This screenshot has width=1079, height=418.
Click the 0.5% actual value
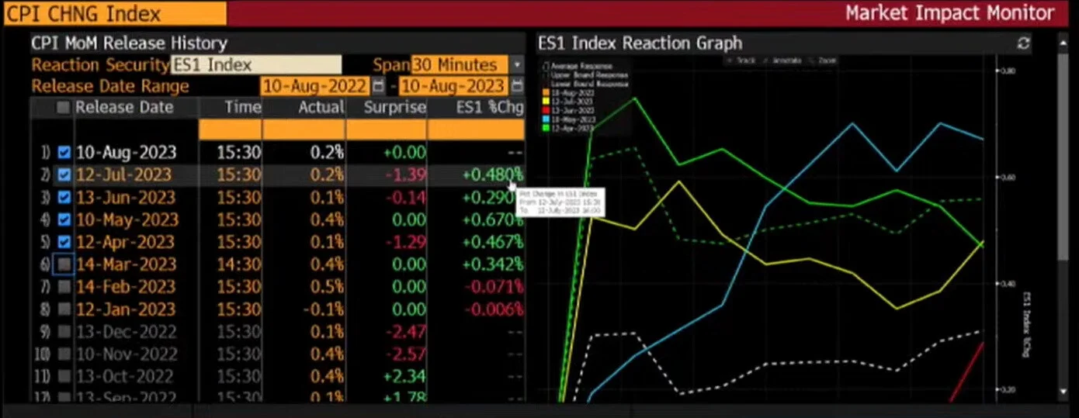(327, 287)
